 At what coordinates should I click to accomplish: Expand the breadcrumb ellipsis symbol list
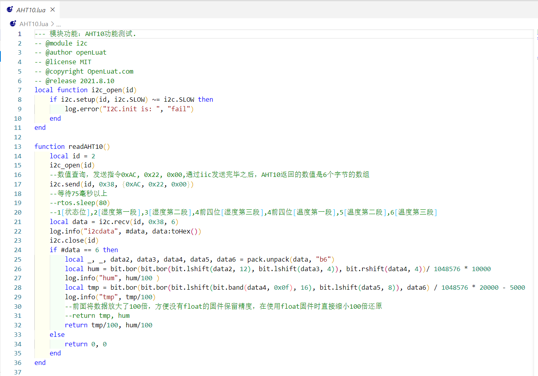59,24
